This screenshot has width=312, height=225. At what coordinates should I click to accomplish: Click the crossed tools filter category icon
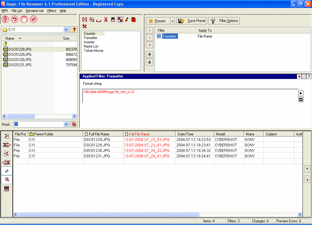point(85,26)
